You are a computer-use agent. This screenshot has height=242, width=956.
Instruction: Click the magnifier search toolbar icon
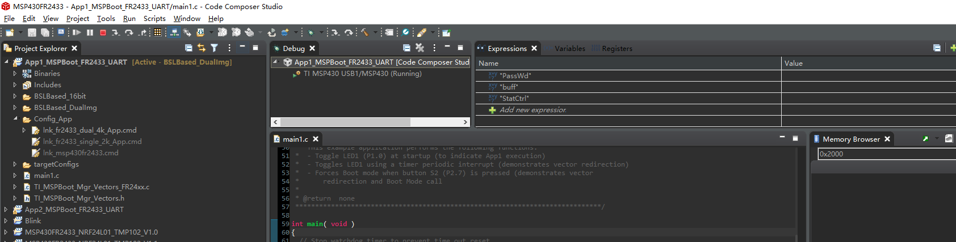coord(405,32)
